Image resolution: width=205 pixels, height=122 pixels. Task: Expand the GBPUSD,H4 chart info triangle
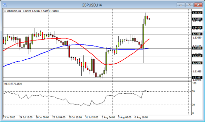pyautogui.click(x=5, y=11)
